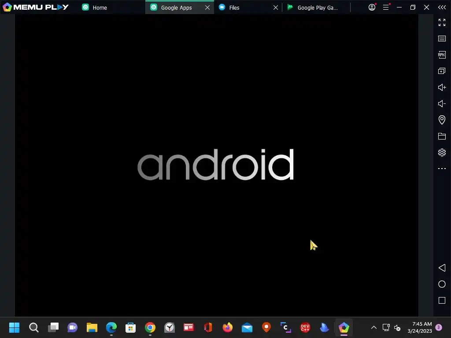This screenshot has width=451, height=338.
Task: Tap the Android recents square button
Action: [x=442, y=300]
